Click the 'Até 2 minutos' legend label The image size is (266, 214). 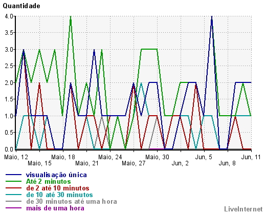48,181
